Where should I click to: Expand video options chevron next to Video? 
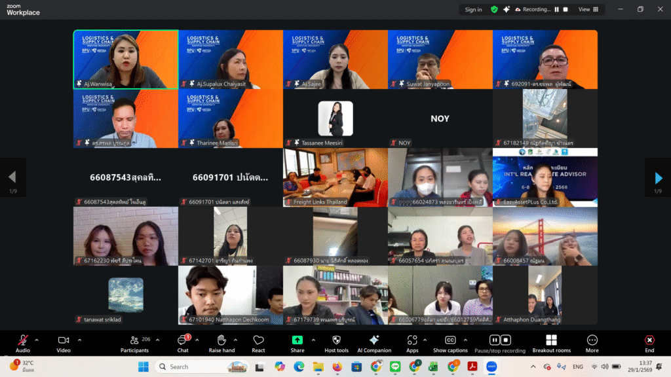(80, 340)
